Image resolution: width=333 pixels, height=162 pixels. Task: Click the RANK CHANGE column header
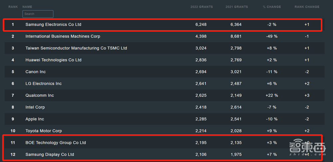(x=307, y=7)
